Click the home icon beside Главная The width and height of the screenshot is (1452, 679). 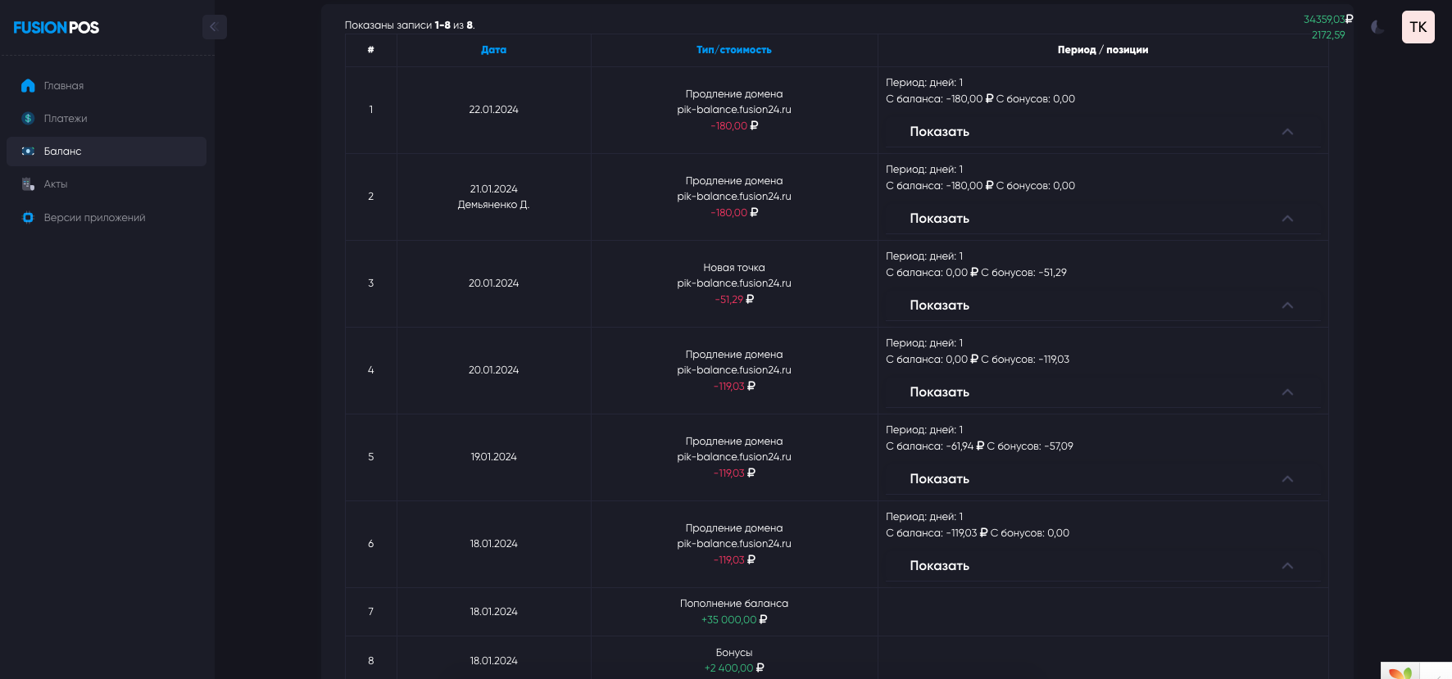pyautogui.click(x=28, y=86)
